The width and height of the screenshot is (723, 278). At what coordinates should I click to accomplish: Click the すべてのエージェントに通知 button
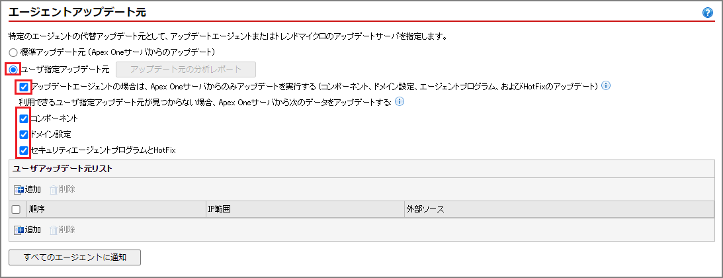(x=75, y=257)
